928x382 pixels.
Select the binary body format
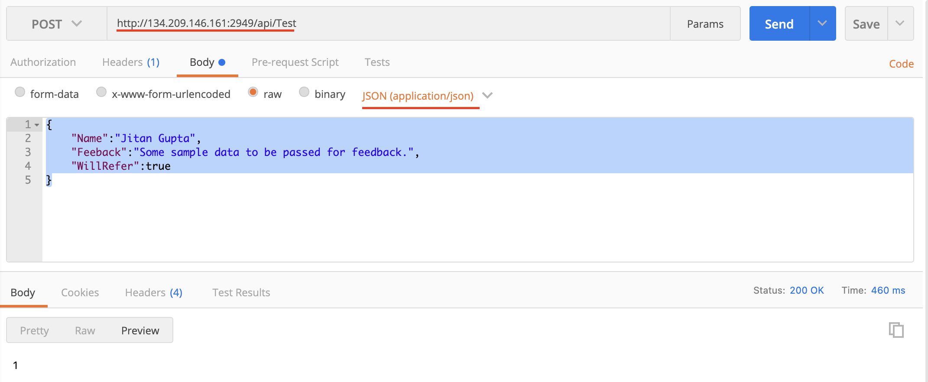click(x=304, y=92)
